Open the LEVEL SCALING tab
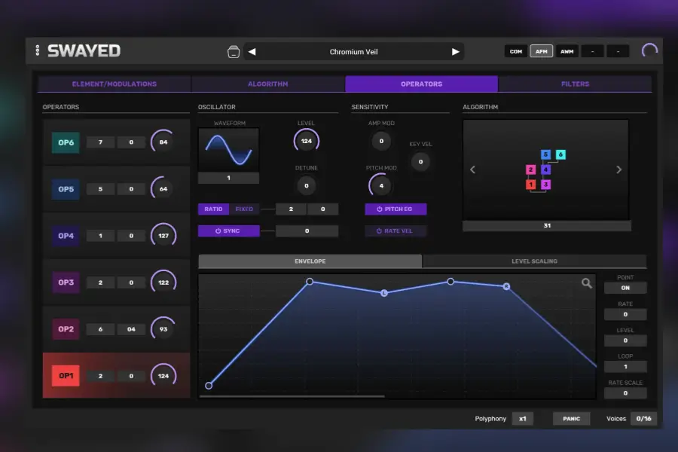678x452 pixels. 534,261
